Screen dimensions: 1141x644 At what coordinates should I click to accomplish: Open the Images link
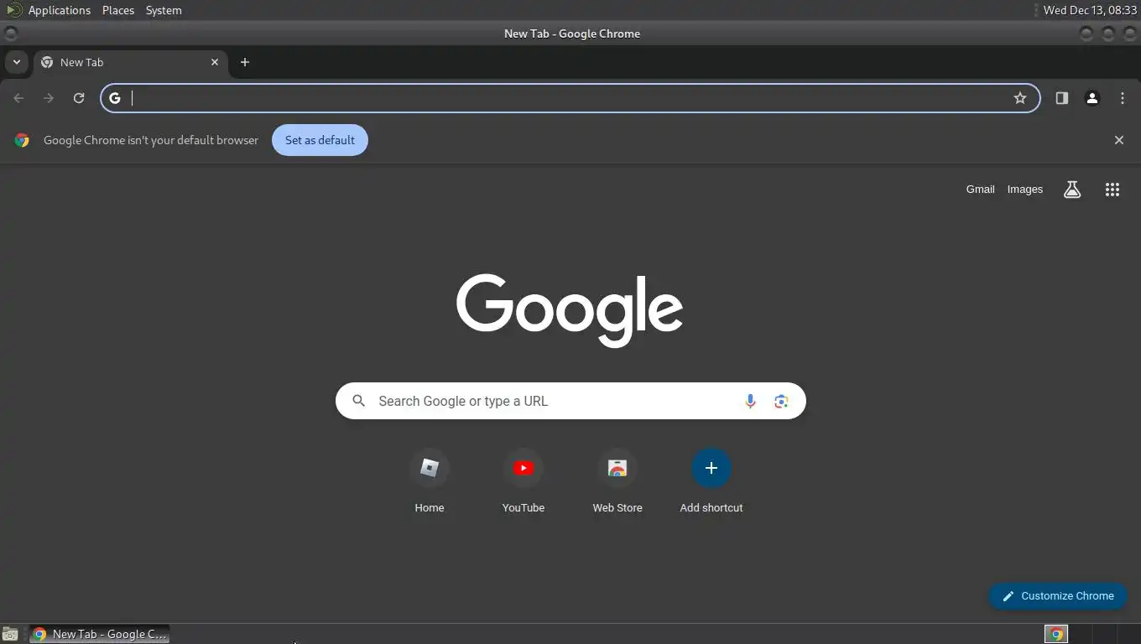pos(1025,190)
